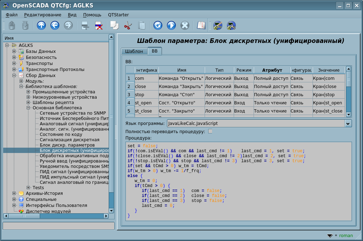The image size is (363, 241).
Task: Open the Файл menu
Action: 12,15
